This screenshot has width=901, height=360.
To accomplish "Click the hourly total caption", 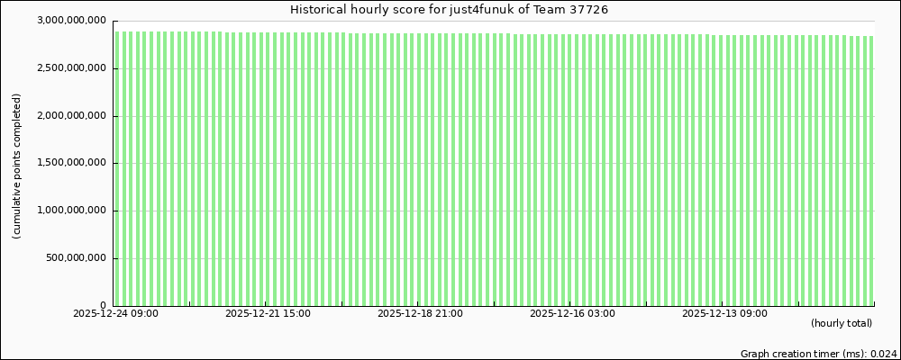I will (841, 323).
